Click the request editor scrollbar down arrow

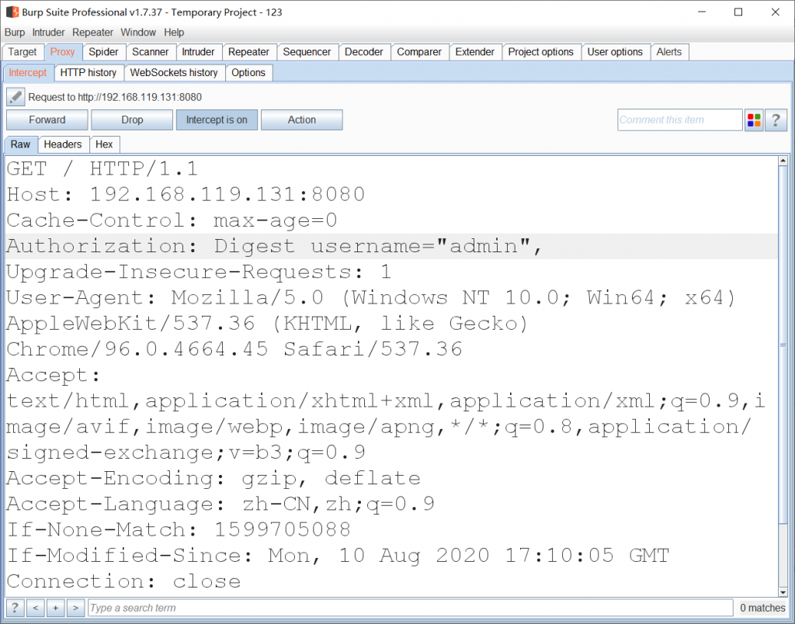[x=783, y=591]
